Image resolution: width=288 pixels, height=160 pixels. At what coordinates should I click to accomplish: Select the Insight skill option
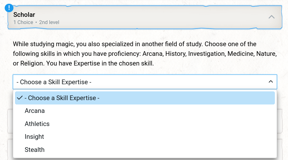pyautogui.click(x=34, y=137)
